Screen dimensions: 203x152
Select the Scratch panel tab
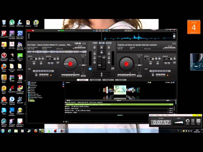click(108, 43)
